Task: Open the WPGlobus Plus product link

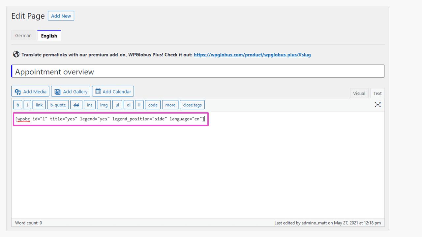Action: pos(252,55)
